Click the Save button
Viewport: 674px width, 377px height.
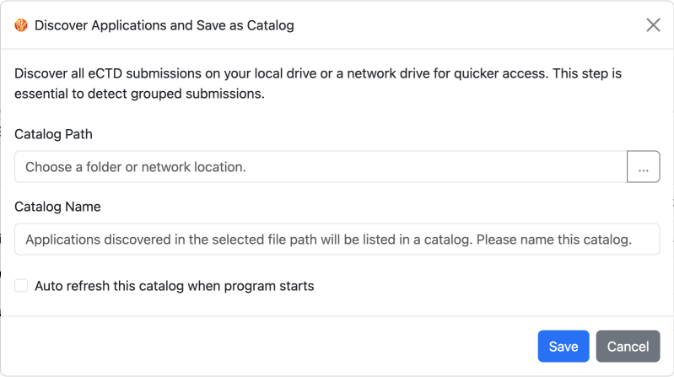(563, 347)
